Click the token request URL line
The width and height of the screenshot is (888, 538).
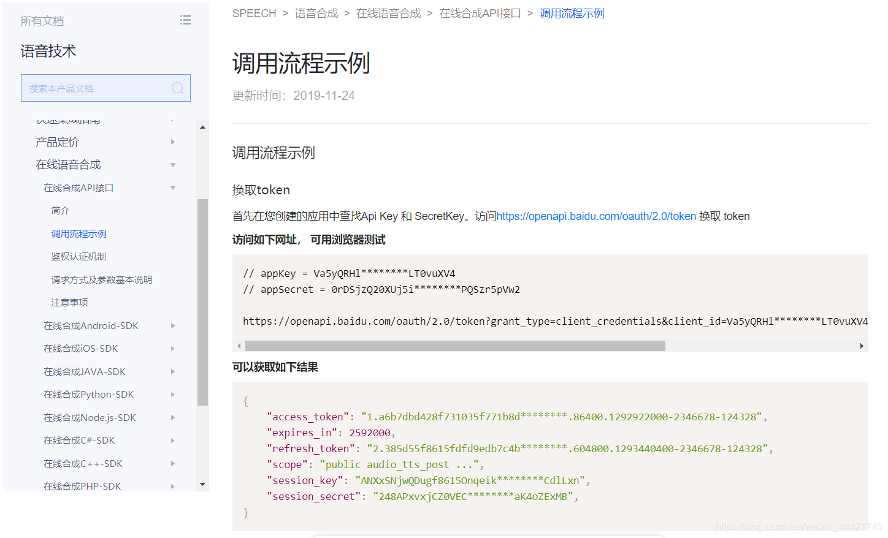(555, 322)
